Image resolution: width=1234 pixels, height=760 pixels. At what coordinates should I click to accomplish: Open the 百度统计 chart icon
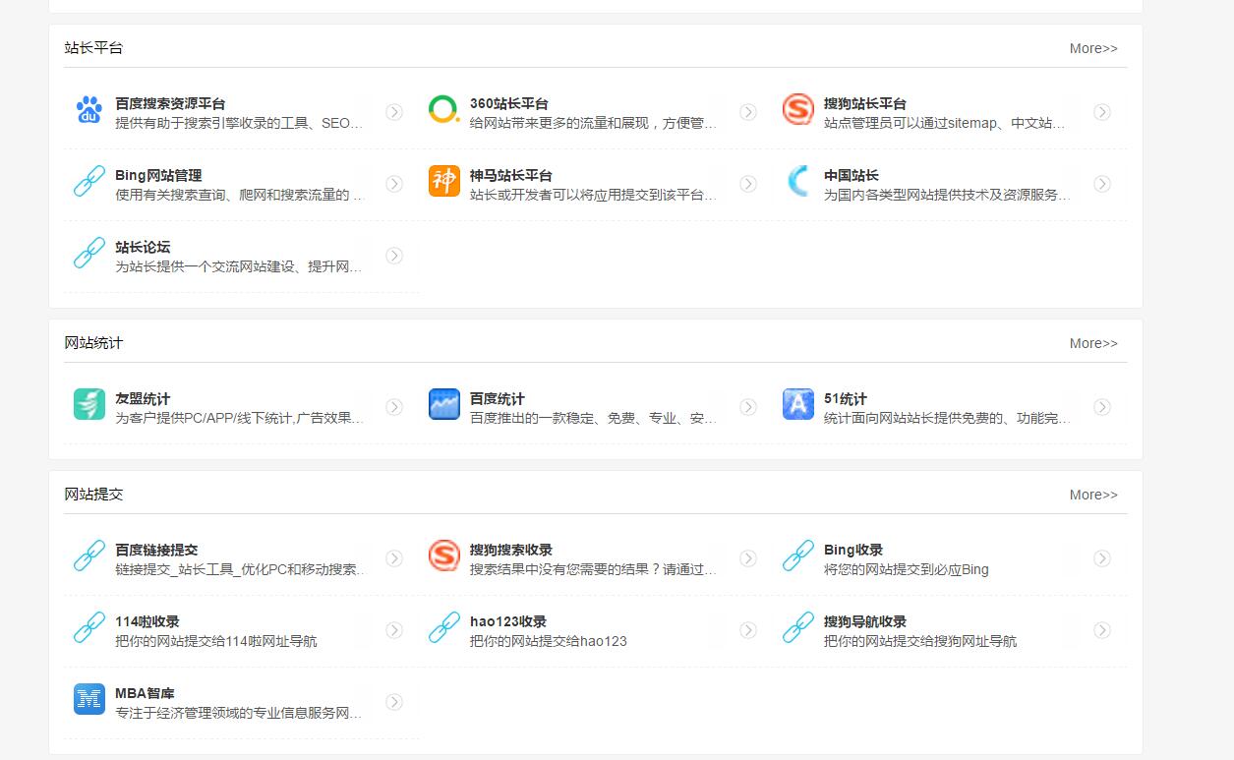point(442,404)
